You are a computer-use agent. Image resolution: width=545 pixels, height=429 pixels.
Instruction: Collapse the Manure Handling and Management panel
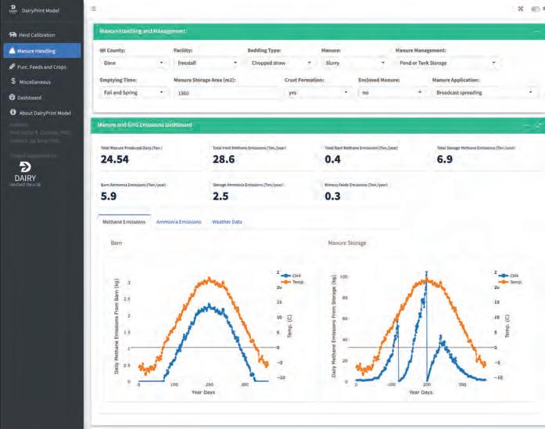[x=536, y=31]
